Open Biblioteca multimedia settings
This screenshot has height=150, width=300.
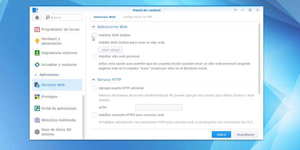pos(57,120)
